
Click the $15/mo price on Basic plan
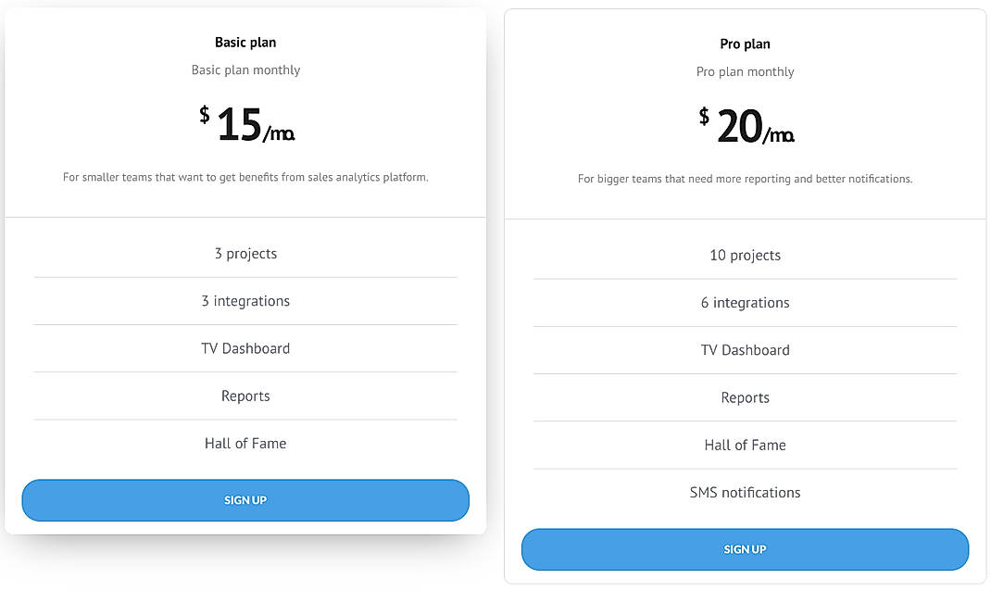point(245,123)
